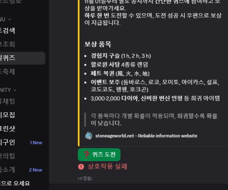Click the red exclamation error icon
Image resolution: width=228 pixels, height=190 pixels.
81,166
